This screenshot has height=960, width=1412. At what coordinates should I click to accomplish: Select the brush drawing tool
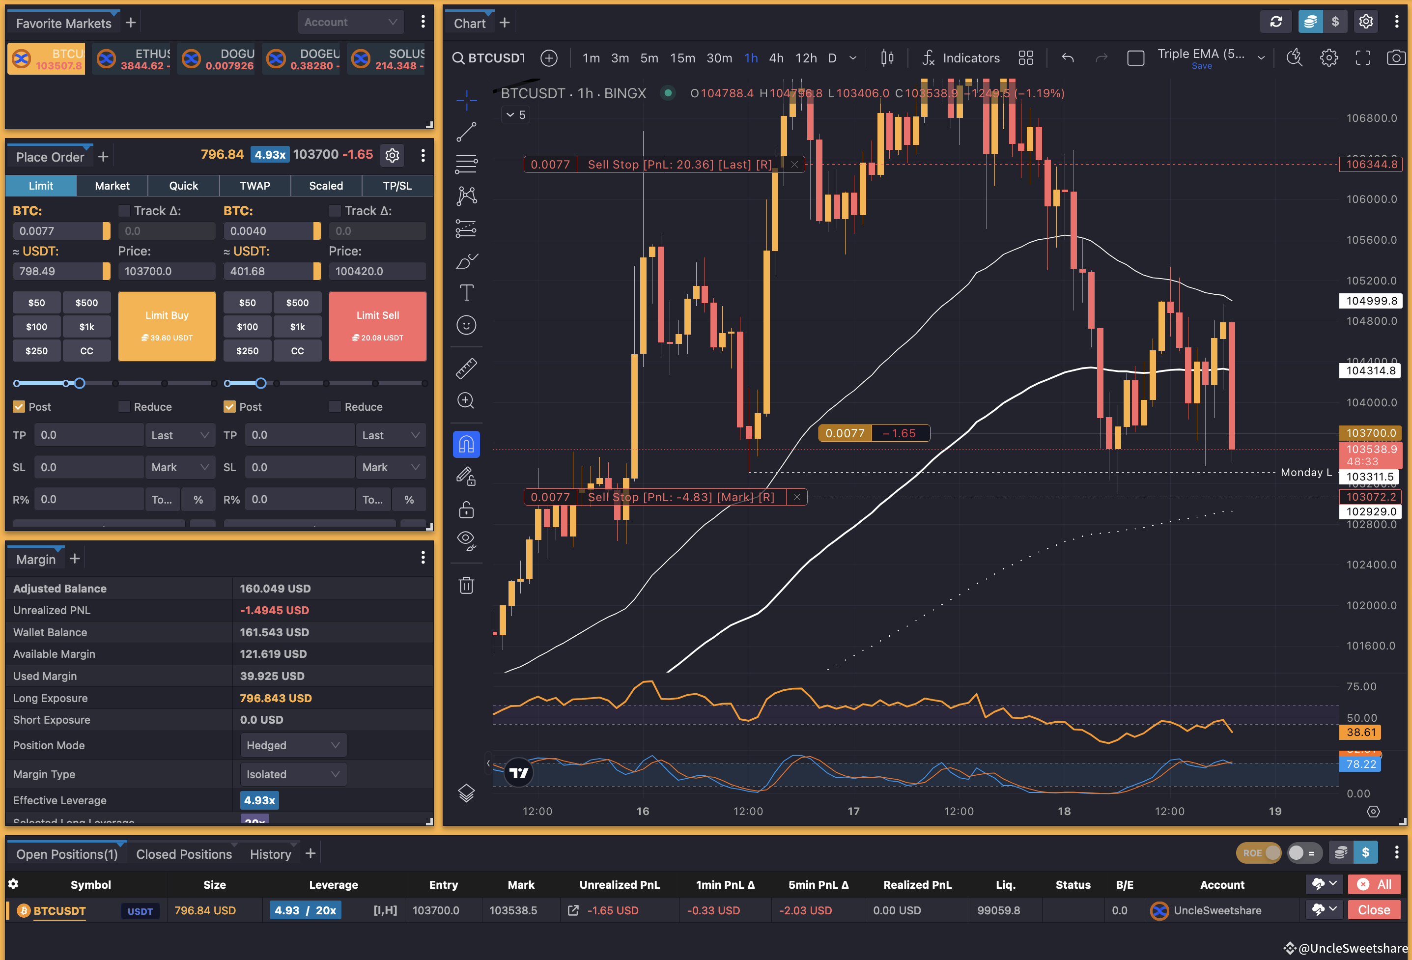(x=466, y=261)
